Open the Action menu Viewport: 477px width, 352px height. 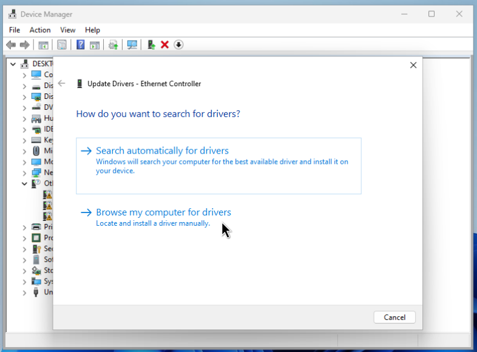tap(40, 30)
